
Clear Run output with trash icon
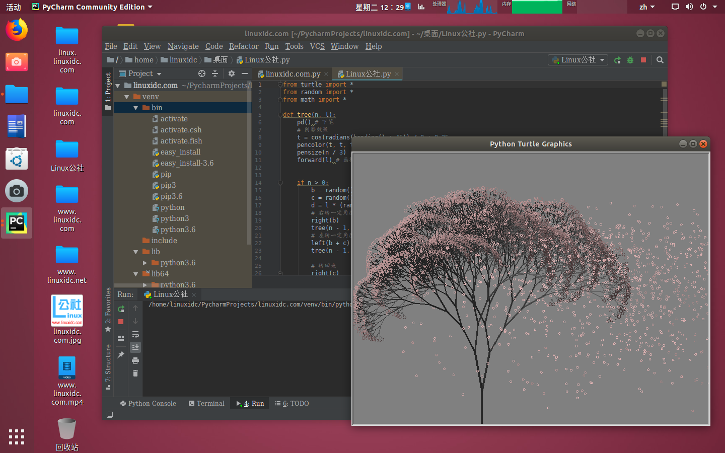click(x=135, y=373)
